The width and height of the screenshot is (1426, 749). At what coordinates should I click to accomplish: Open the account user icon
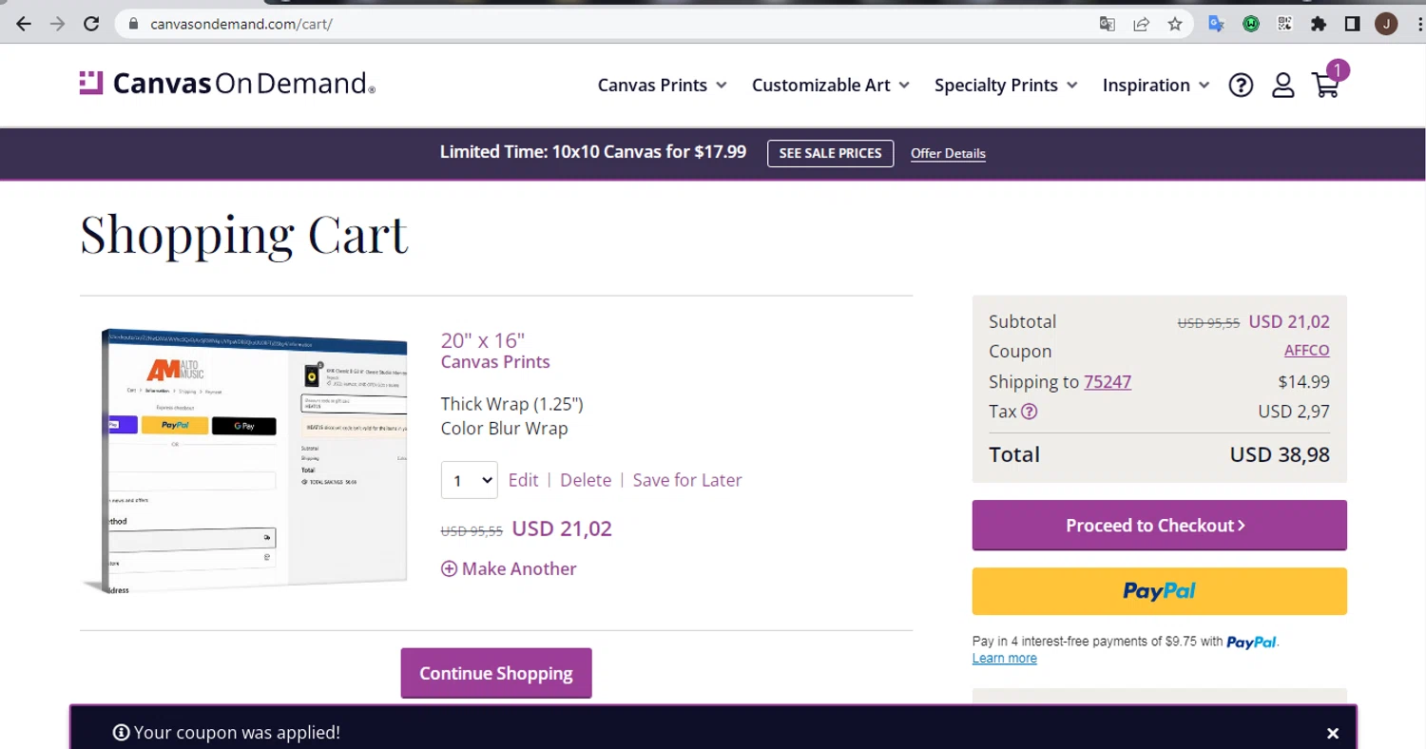point(1283,86)
